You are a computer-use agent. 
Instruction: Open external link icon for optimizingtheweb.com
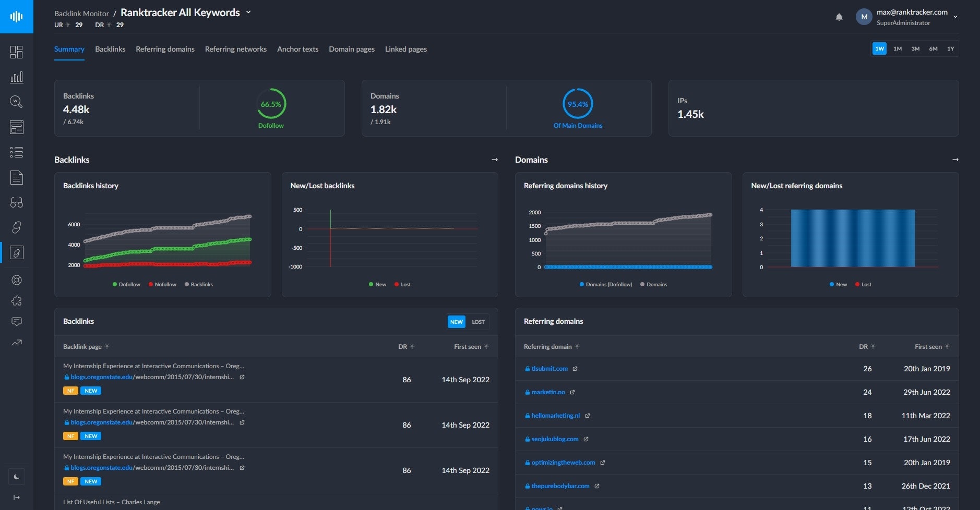603,463
